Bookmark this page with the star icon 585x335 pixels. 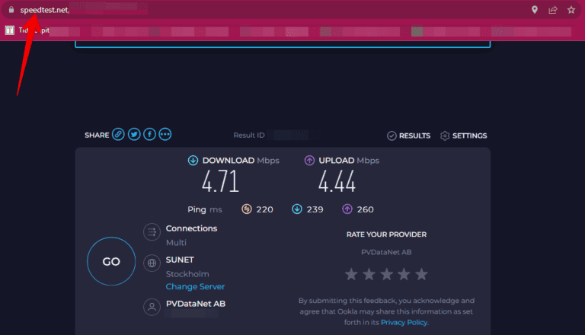(x=571, y=10)
